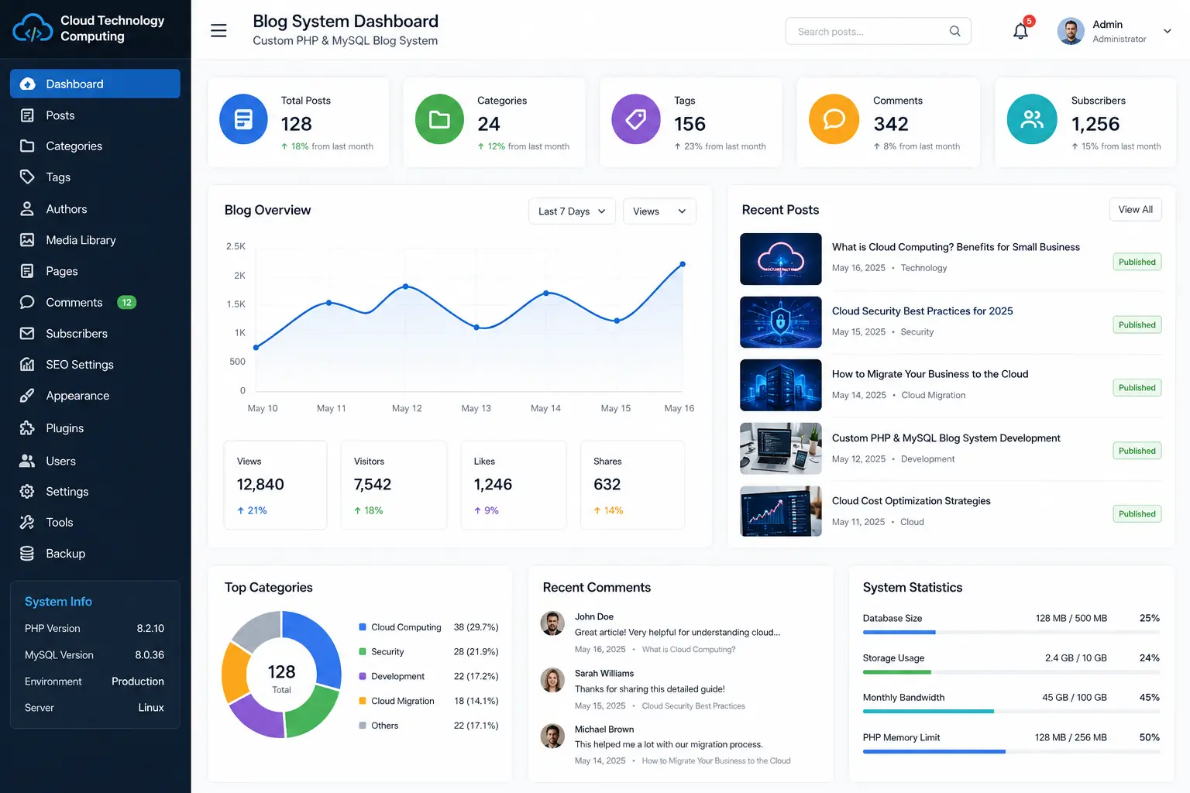Click Sarah Williams' comment avatar
This screenshot has height=793, width=1190.
(552, 680)
